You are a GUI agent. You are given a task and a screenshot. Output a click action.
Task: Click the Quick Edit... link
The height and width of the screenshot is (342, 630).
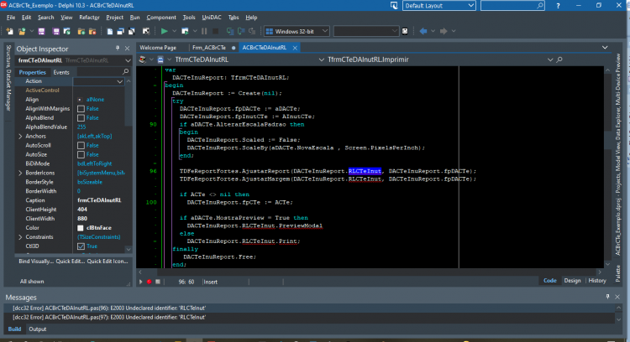(71, 261)
